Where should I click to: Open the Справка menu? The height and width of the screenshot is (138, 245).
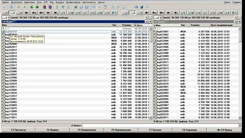237,2
